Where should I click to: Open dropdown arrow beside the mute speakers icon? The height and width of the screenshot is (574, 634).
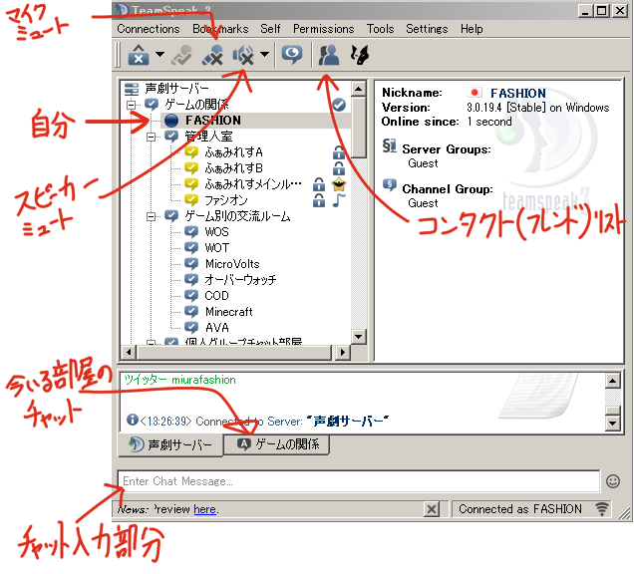point(264,54)
